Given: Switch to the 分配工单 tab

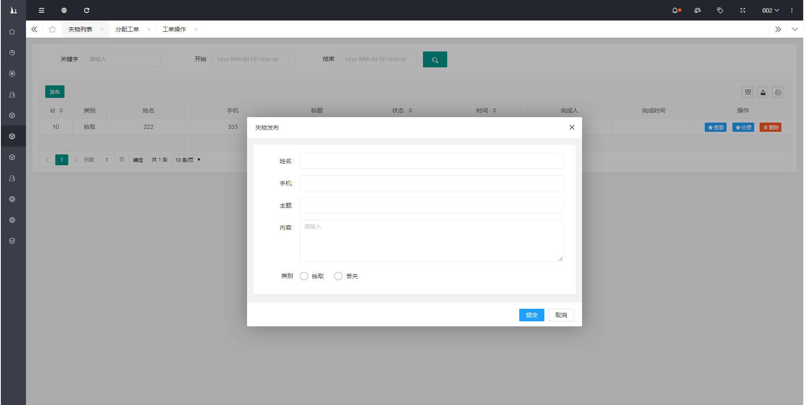Looking at the screenshot, I should [x=127, y=29].
